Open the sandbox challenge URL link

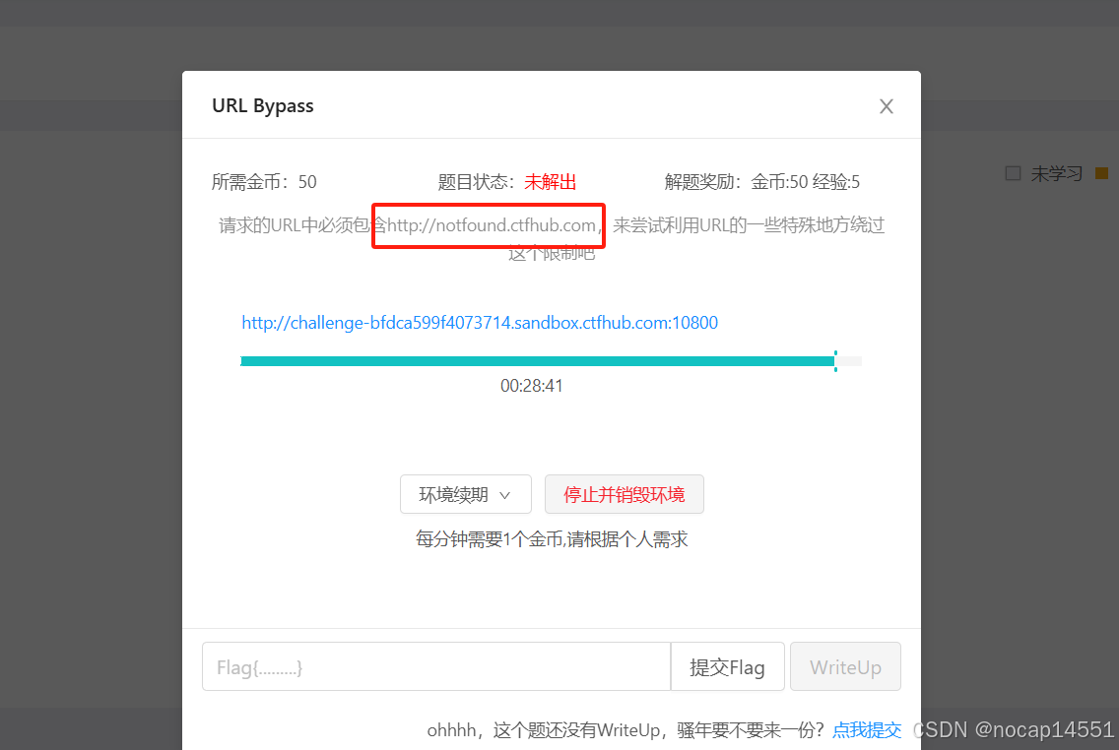(480, 322)
